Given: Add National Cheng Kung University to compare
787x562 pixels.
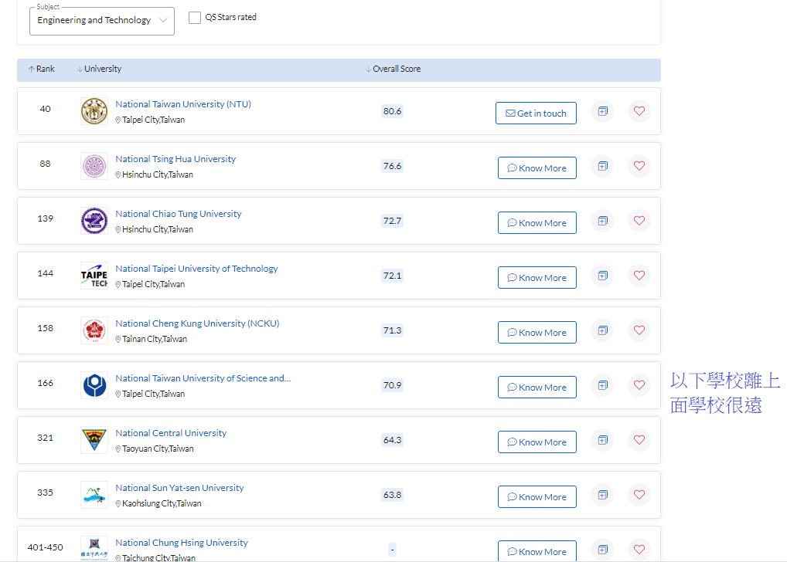Looking at the screenshot, I should tap(602, 330).
